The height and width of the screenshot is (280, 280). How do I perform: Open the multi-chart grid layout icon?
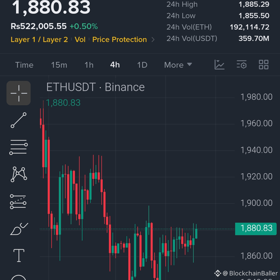[x=264, y=65]
